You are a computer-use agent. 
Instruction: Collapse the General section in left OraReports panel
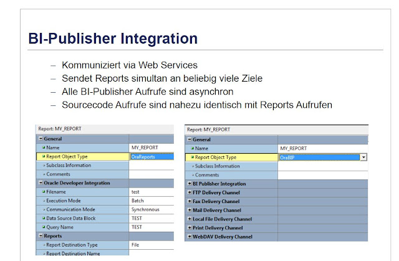click(41, 139)
